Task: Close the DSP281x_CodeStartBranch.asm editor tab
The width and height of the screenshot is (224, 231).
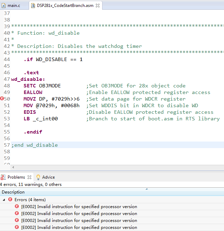Action: click(x=97, y=6)
